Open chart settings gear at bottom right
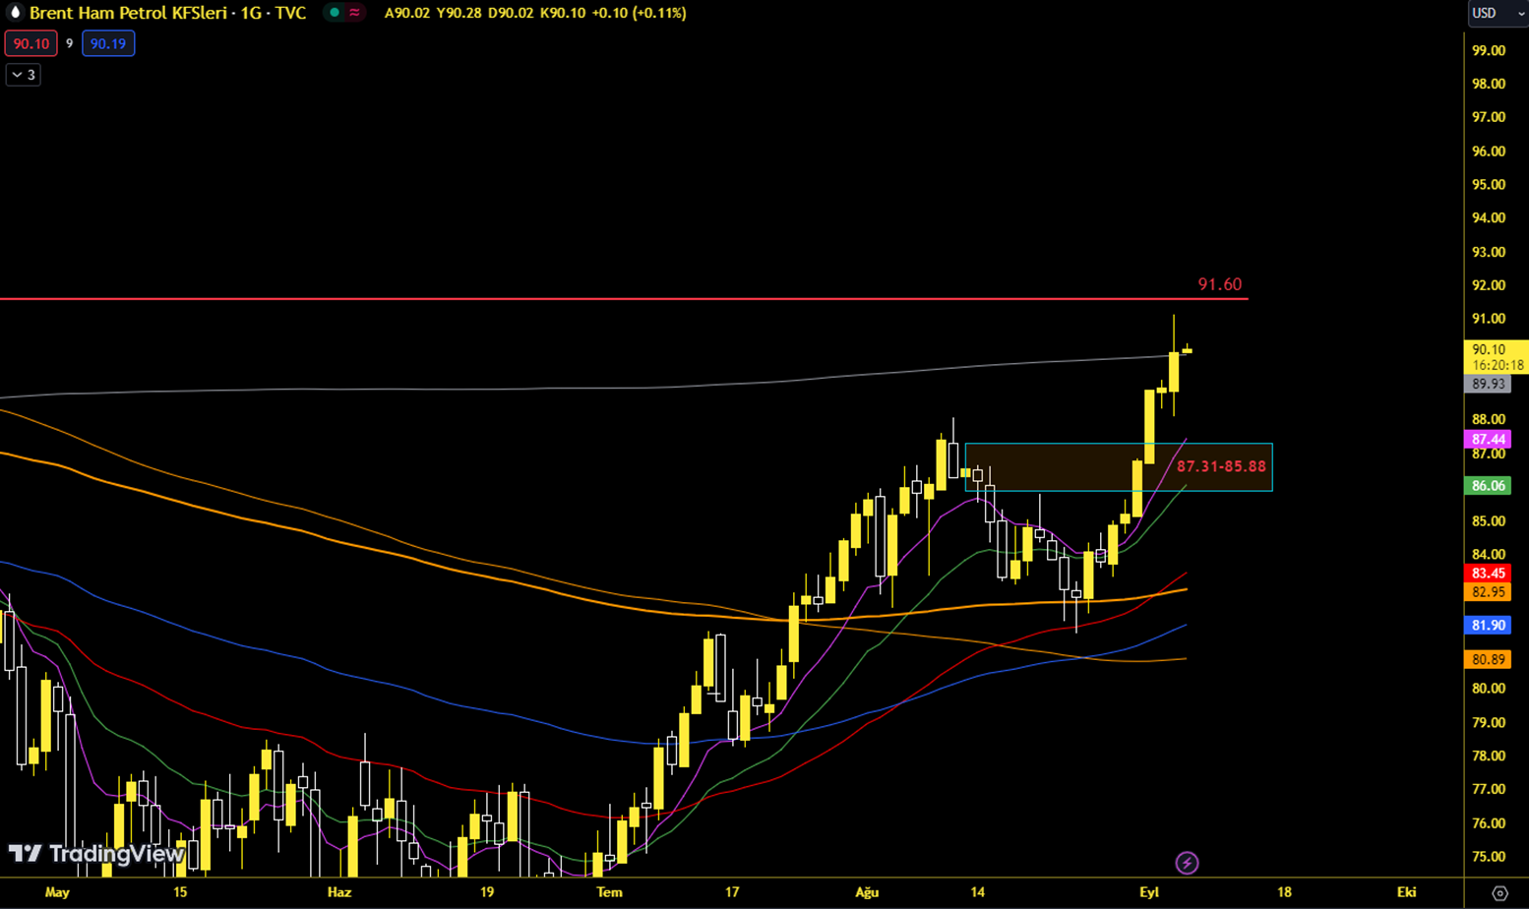1529x909 pixels. coord(1499,893)
